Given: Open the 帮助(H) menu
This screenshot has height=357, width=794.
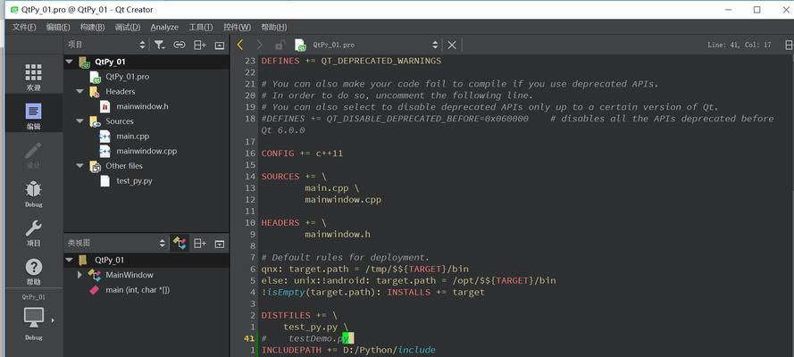Looking at the screenshot, I should [x=274, y=28].
